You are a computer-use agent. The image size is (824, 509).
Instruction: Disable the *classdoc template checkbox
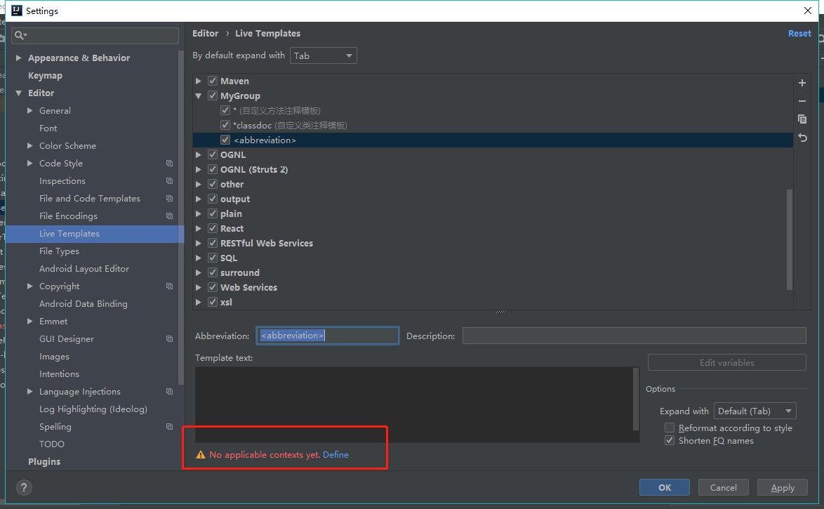tap(225, 125)
